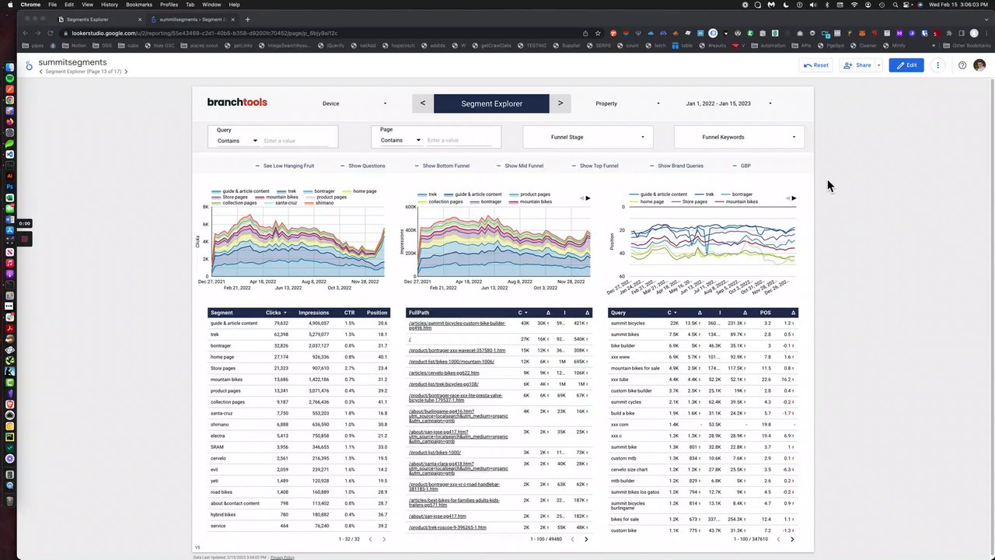Click the Reset button
Image resolution: width=995 pixels, height=560 pixels.
click(816, 65)
